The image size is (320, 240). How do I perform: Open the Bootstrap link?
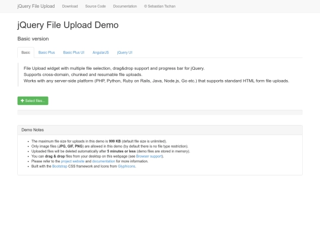tap(60, 167)
